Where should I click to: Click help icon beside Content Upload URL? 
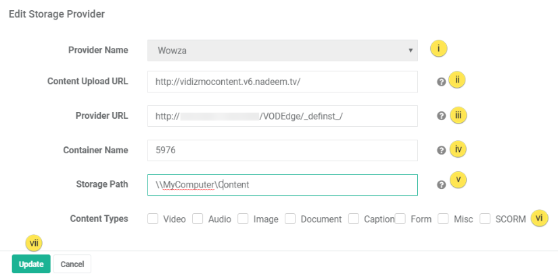tap(441, 82)
